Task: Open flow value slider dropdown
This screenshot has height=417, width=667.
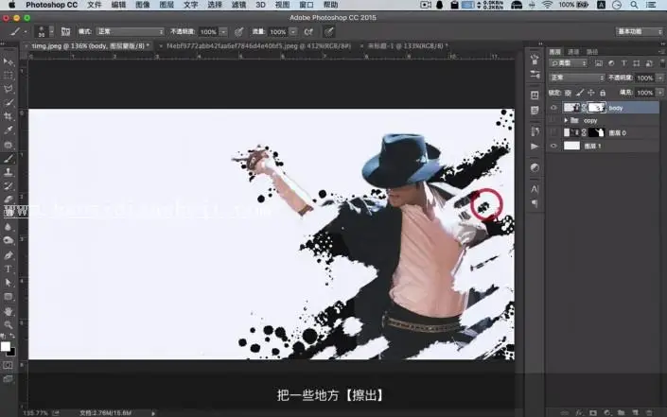Action: [x=293, y=32]
